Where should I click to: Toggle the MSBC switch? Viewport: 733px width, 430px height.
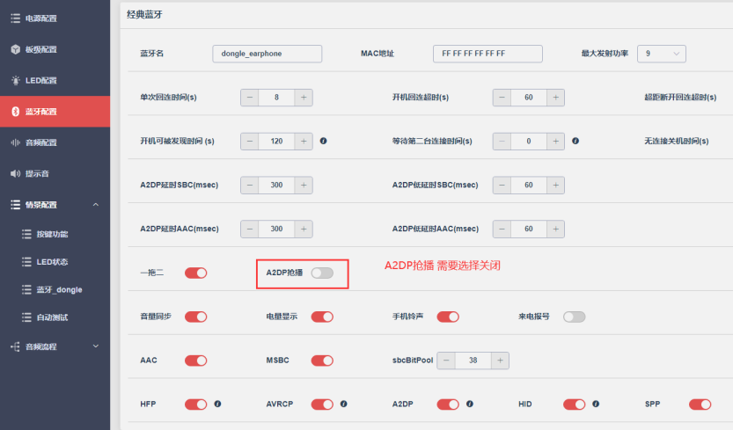[x=322, y=361]
